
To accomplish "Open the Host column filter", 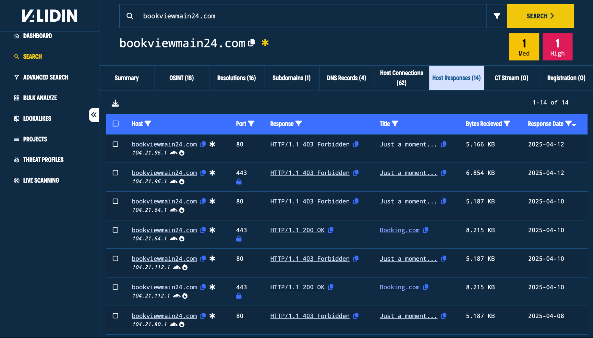I will click(x=148, y=124).
